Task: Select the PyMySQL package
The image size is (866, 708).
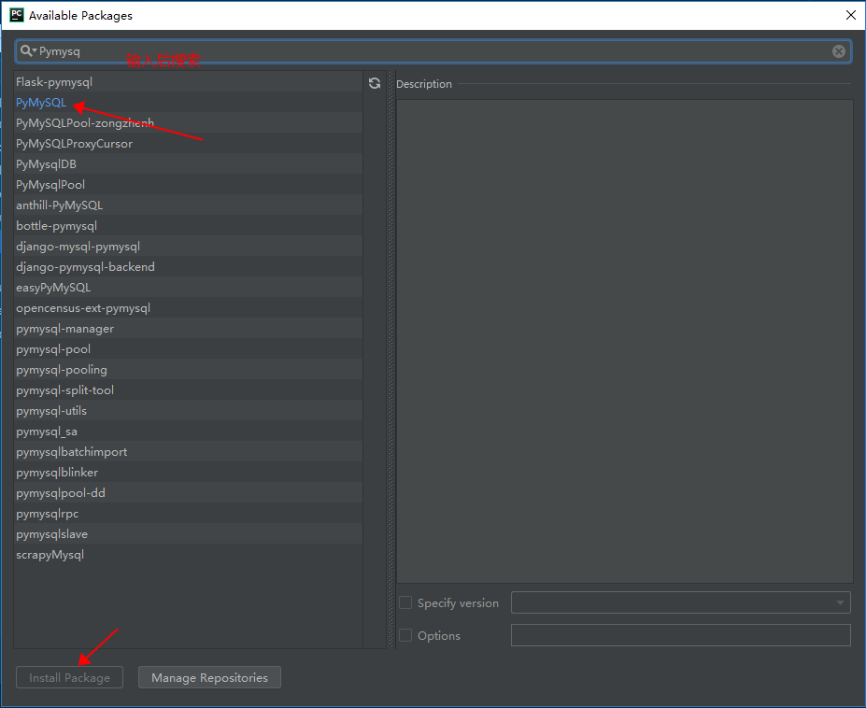Action: (189, 102)
